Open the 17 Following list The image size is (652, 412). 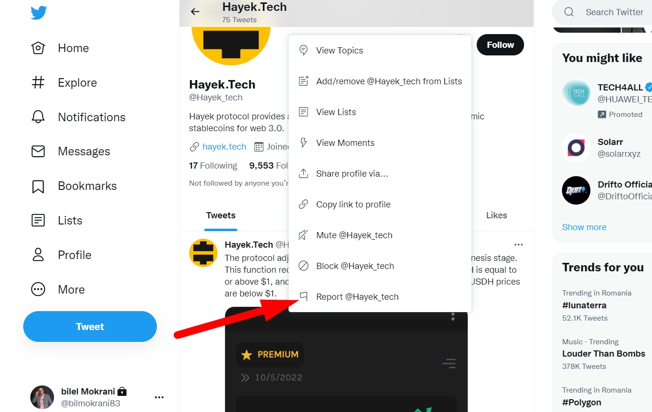click(x=213, y=166)
